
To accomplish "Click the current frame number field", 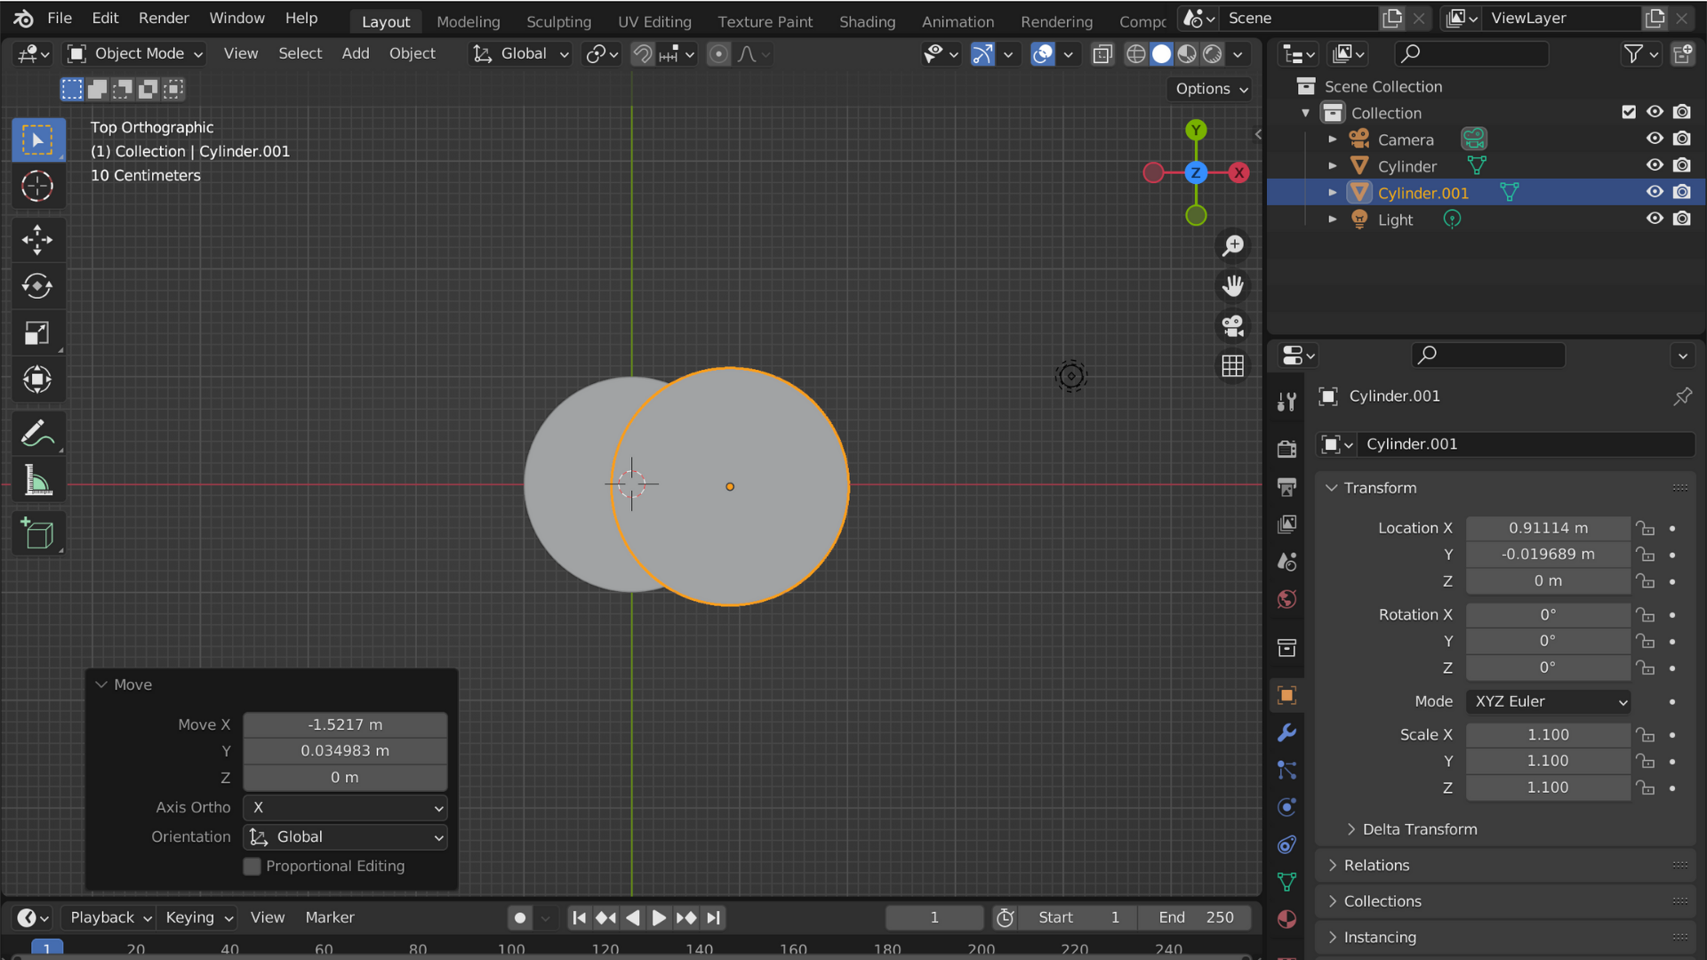I will tap(934, 917).
